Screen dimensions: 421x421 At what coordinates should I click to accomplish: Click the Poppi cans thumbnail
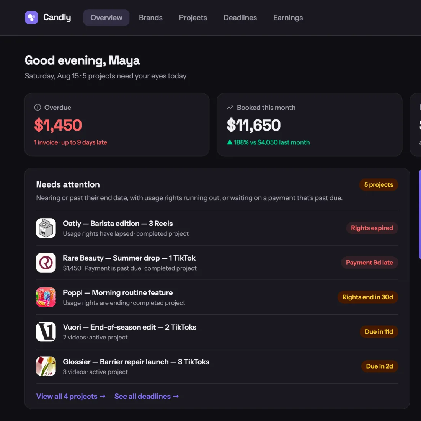[46, 297]
